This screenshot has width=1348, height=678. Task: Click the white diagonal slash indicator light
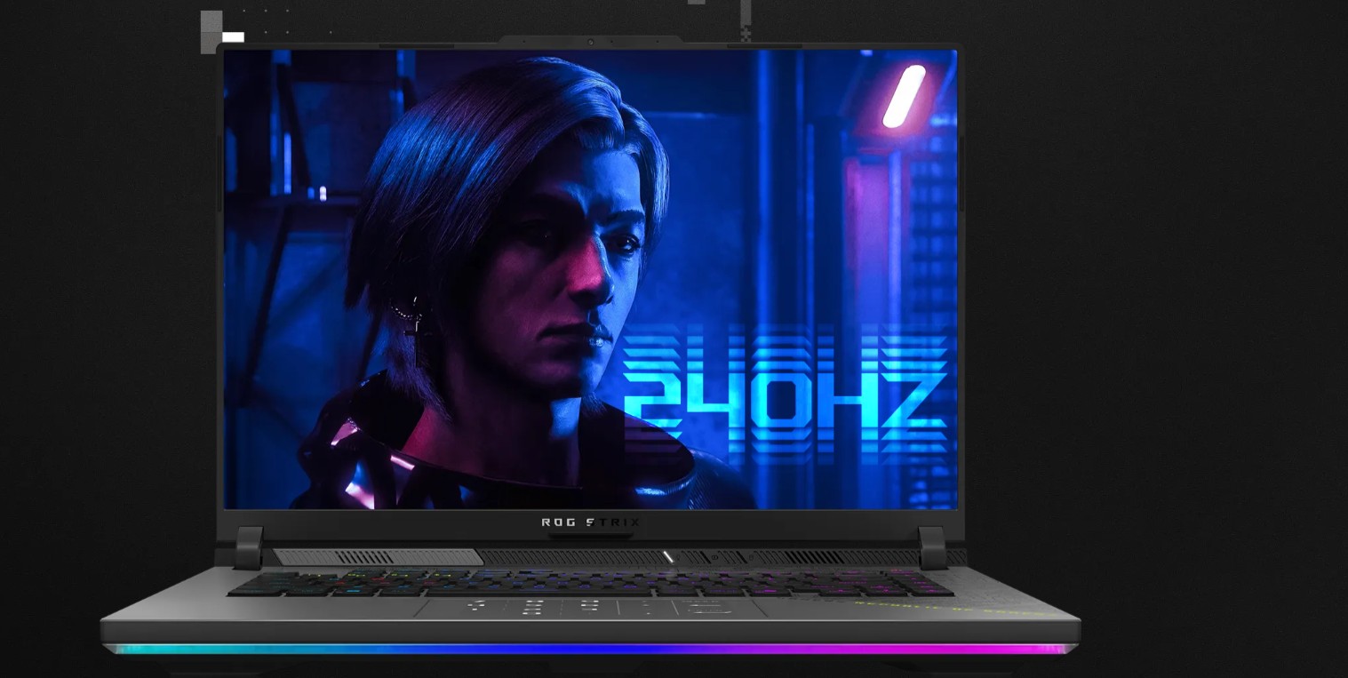(668, 557)
